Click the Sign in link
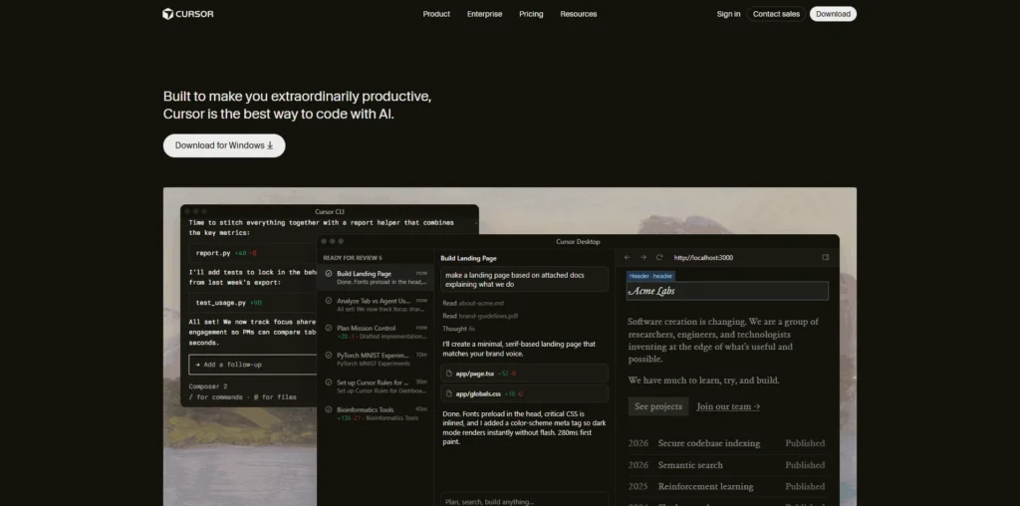 (x=728, y=14)
